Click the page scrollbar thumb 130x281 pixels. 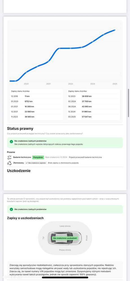click(x=129, y=103)
